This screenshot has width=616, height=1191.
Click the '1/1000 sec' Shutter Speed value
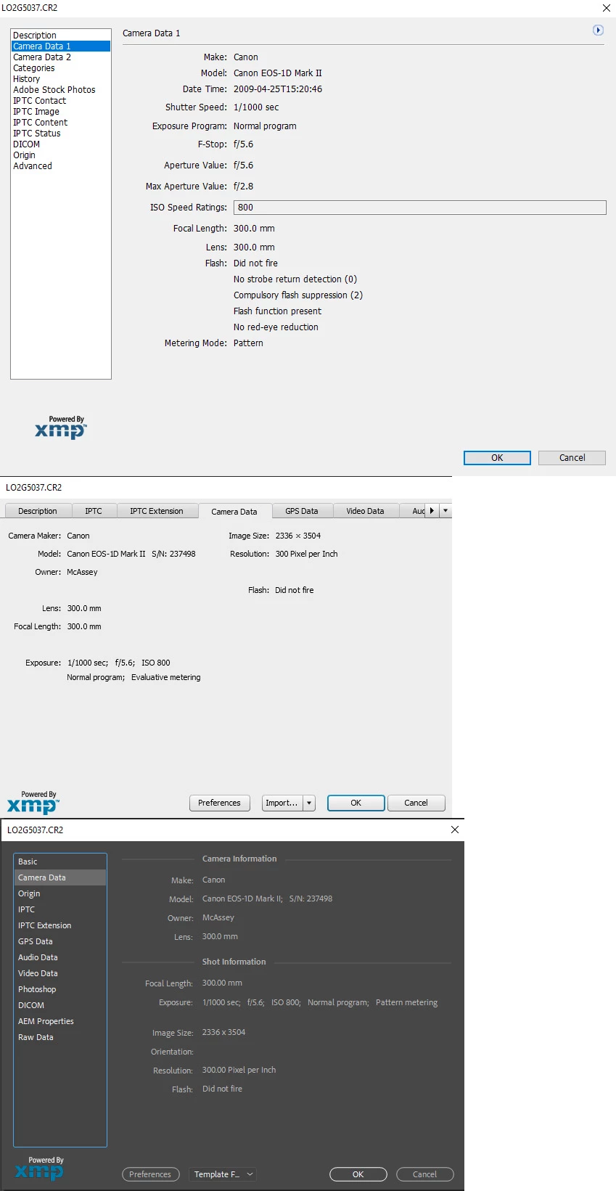256,107
